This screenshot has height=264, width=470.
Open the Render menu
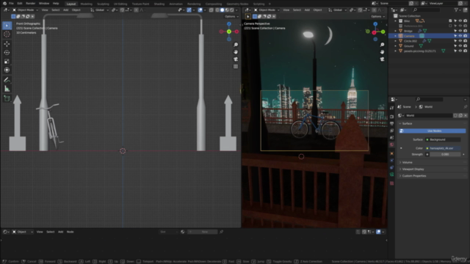[30, 3]
